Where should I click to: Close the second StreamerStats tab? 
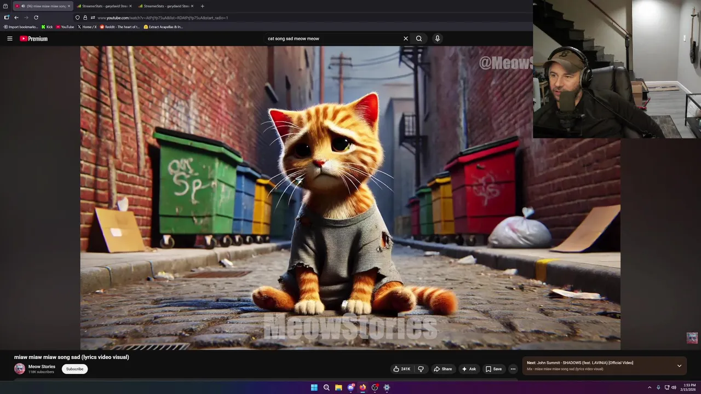(192, 6)
